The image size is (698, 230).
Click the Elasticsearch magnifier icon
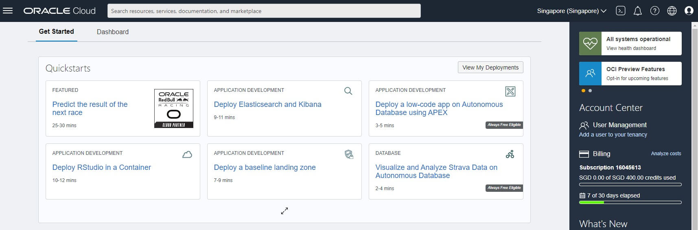pyautogui.click(x=348, y=91)
